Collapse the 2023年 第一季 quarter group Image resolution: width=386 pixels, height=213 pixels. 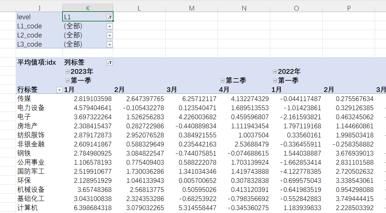[67, 80]
